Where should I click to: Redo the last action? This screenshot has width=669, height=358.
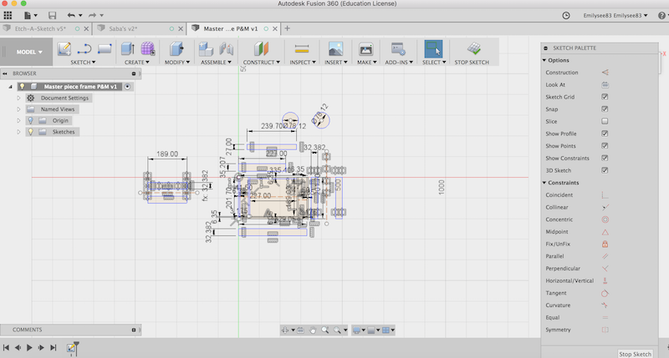click(93, 15)
